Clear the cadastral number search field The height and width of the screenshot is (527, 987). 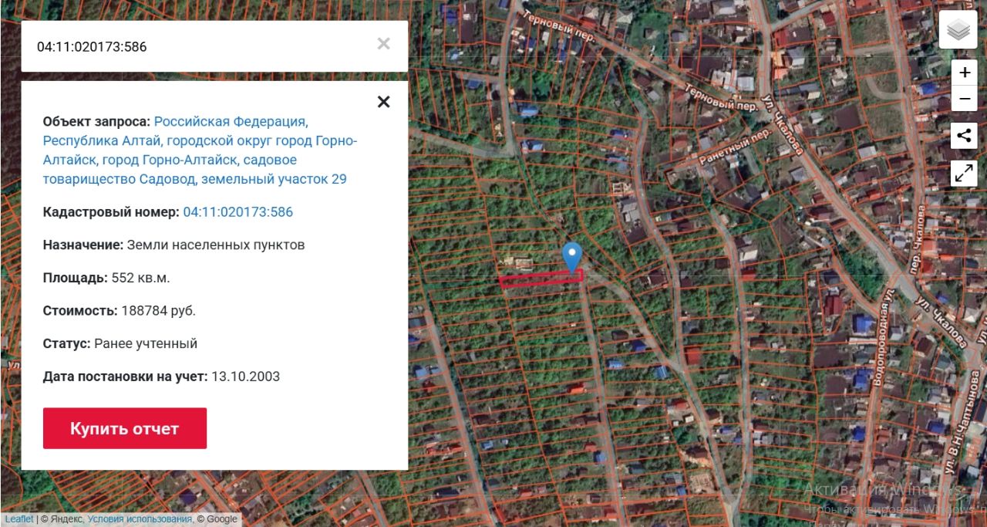[383, 44]
